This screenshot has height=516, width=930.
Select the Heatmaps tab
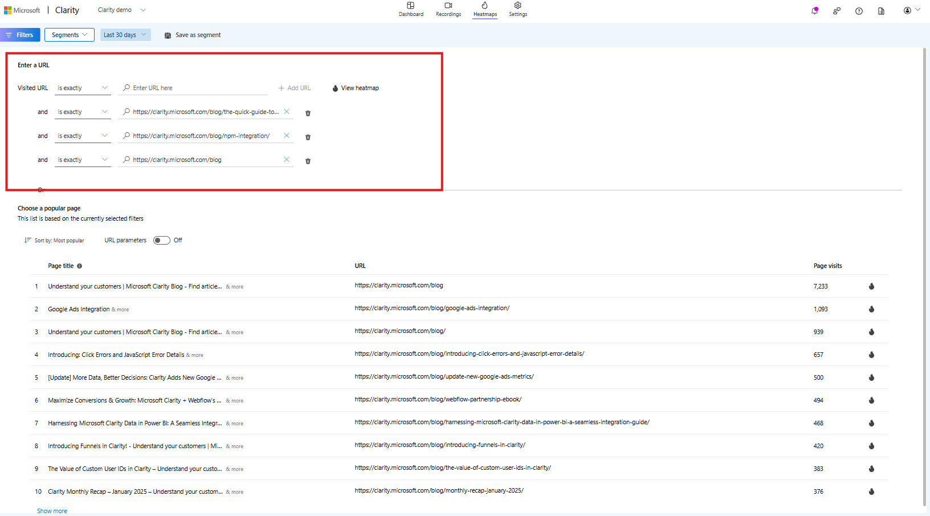click(485, 10)
